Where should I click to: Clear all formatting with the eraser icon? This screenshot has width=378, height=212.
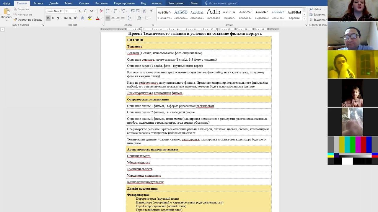point(101,11)
